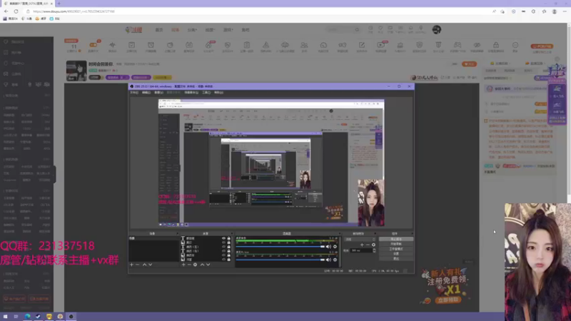
Task: Toggle the lock on the bottom source row
Action: click(228, 260)
